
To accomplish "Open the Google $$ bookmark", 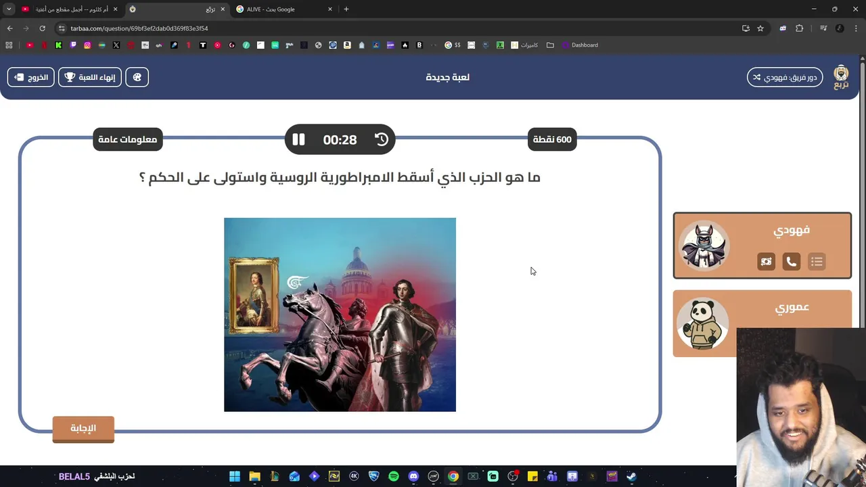I will pos(453,45).
